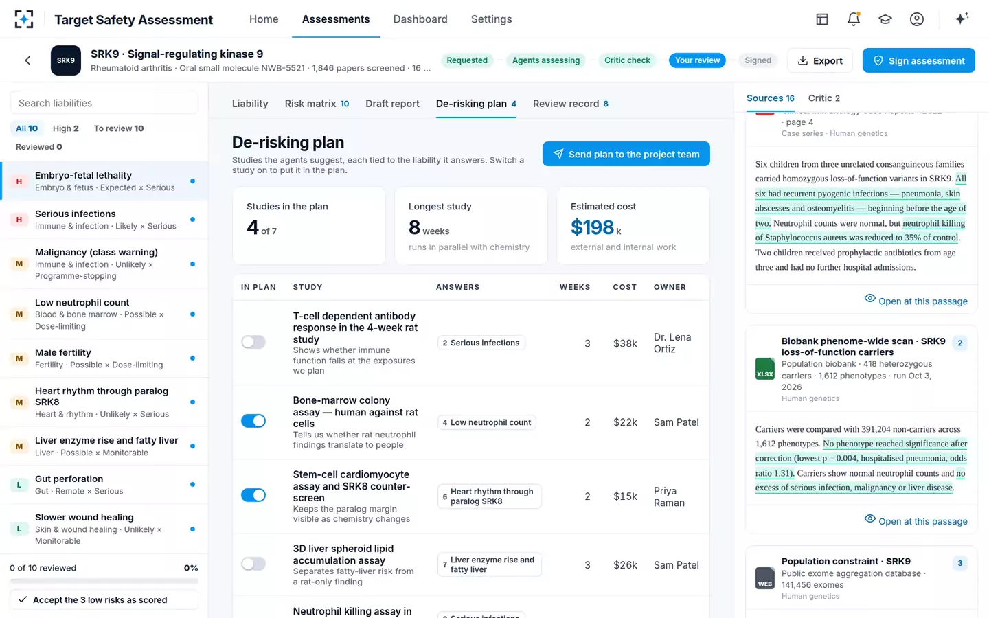Click the Critic check workflow step
Image resolution: width=989 pixels, height=618 pixels.
point(627,60)
